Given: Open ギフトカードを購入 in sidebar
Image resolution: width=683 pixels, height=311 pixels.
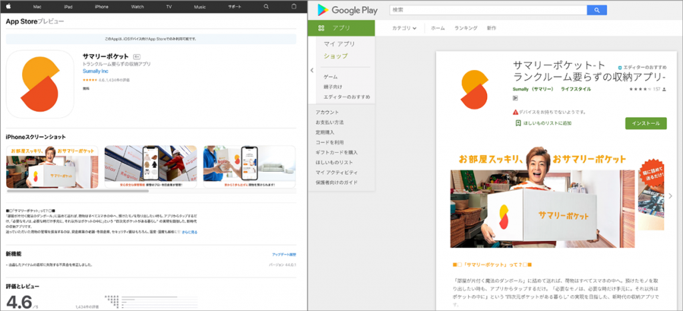Looking at the screenshot, I should tap(337, 153).
